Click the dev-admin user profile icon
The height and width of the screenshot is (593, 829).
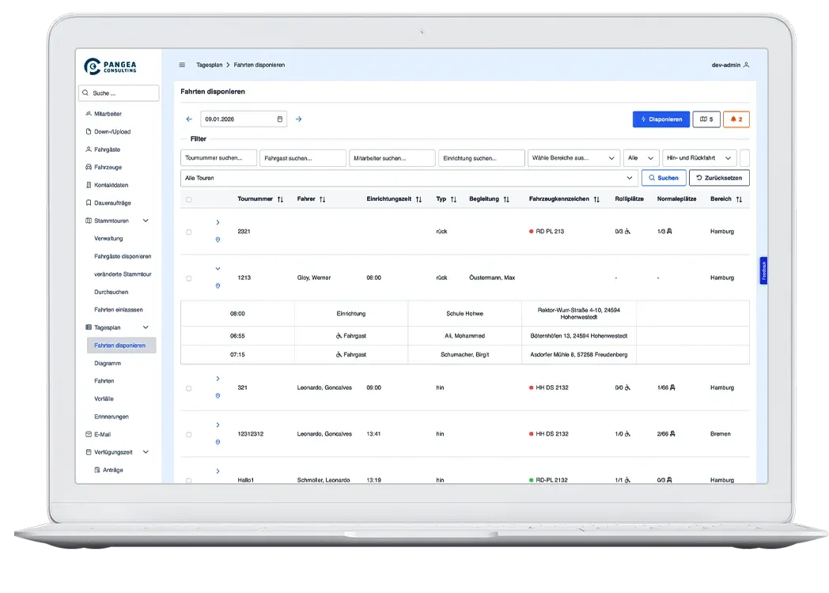click(x=746, y=65)
